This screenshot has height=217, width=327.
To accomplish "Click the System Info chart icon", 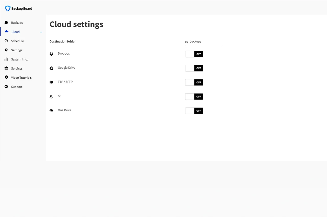I will coord(6,59).
